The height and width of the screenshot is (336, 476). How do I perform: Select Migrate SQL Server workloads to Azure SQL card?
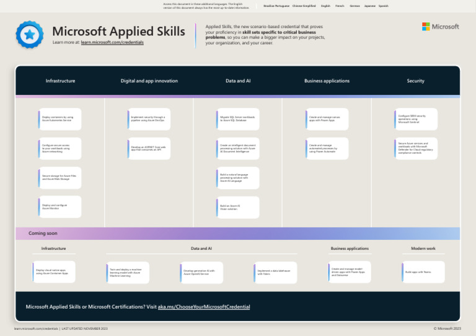238,119
